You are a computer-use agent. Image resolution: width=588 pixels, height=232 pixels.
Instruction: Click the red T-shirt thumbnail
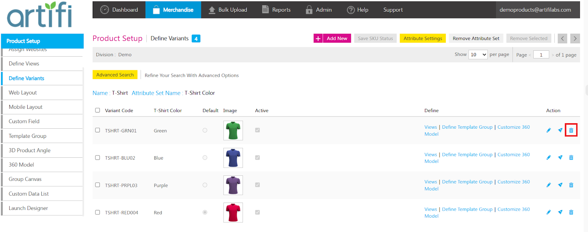click(x=233, y=213)
